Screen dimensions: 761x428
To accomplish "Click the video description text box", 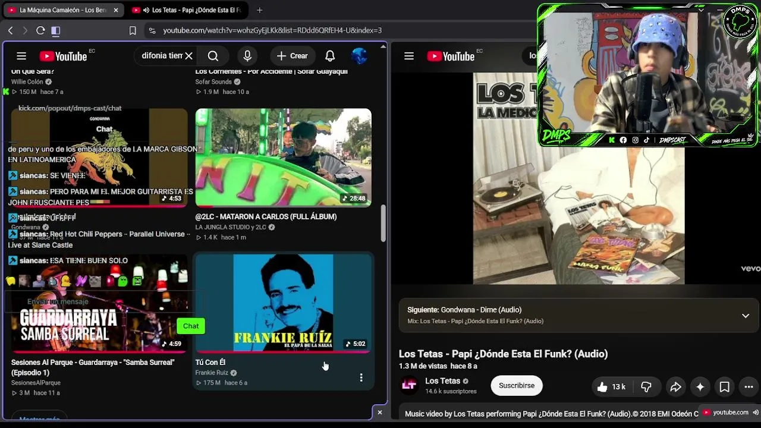I will [x=551, y=414].
